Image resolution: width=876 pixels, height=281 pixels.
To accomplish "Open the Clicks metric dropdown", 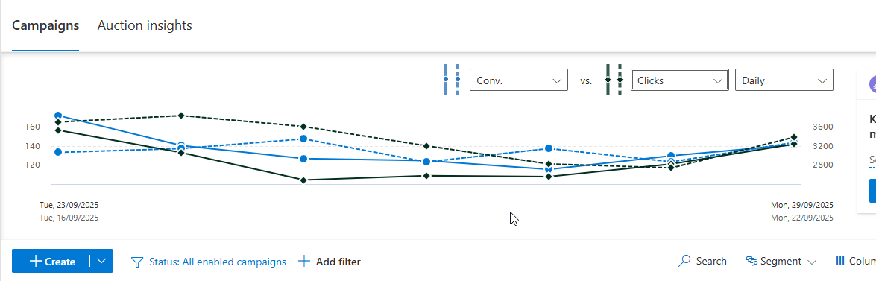I will (679, 80).
